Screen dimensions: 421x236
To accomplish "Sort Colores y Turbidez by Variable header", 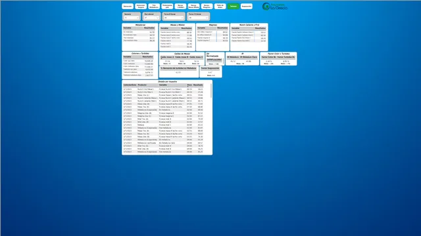I will click(x=127, y=57).
